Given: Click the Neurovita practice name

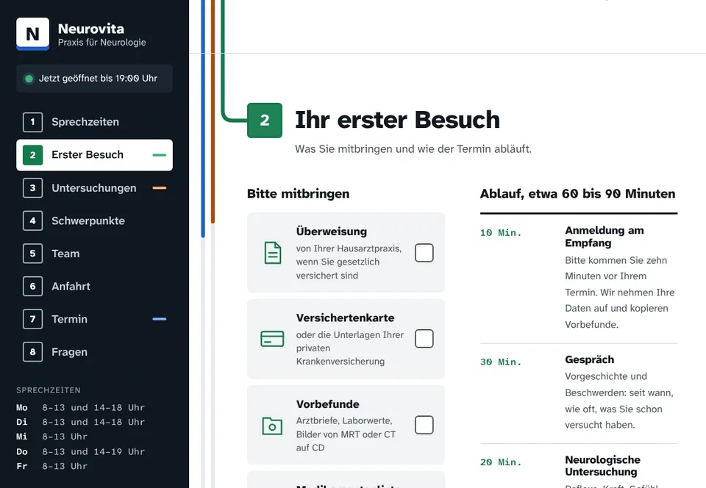Looking at the screenshot, I should tap(91, 29).
